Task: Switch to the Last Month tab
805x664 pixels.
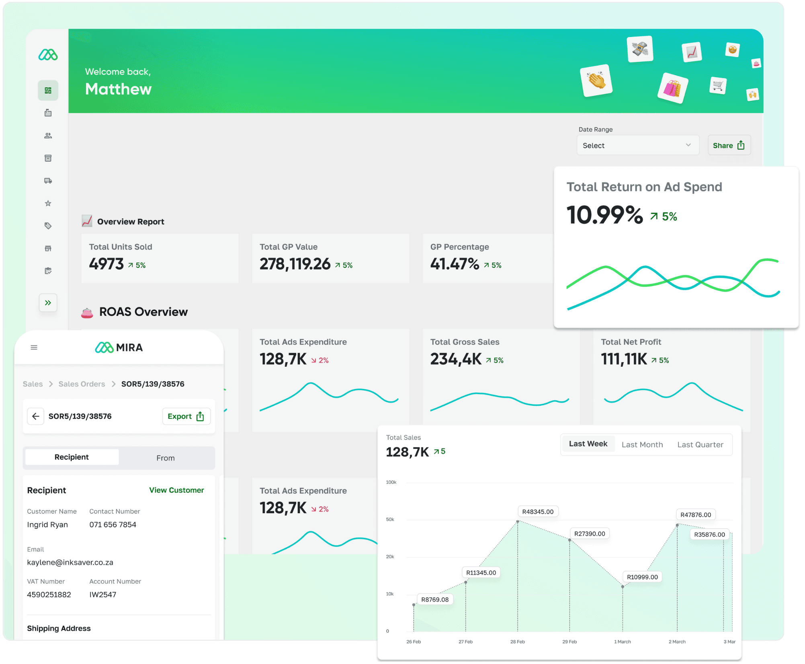Action: 642,445
